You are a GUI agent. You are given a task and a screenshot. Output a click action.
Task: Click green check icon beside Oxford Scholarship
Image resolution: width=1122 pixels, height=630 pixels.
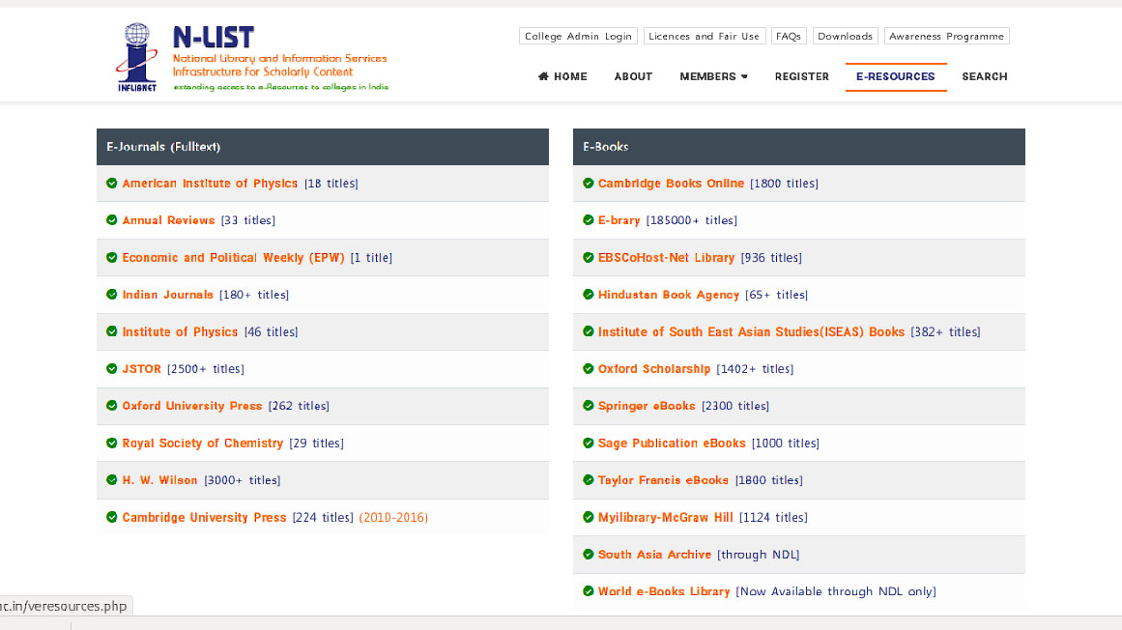click(589, 369)
